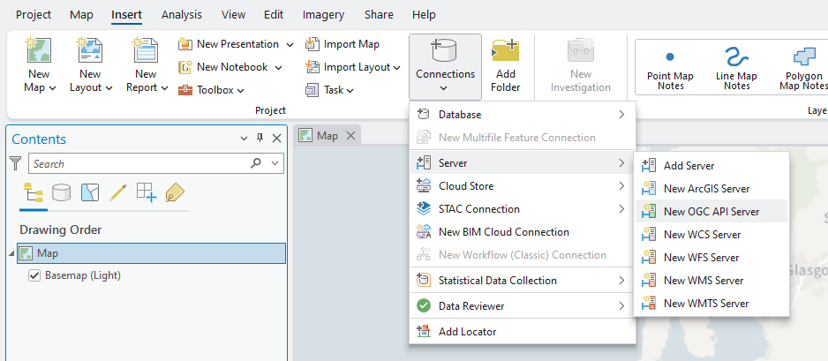Select List By Drawing Order icon
This screenshot has height=361, width=828.
34,192
